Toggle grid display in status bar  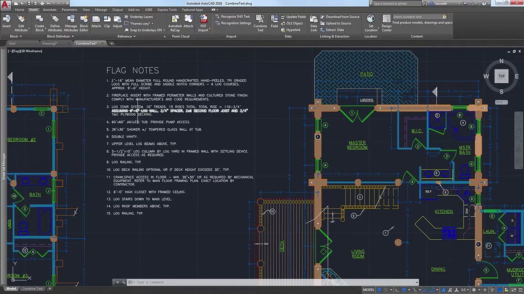(x=379, y=290)
